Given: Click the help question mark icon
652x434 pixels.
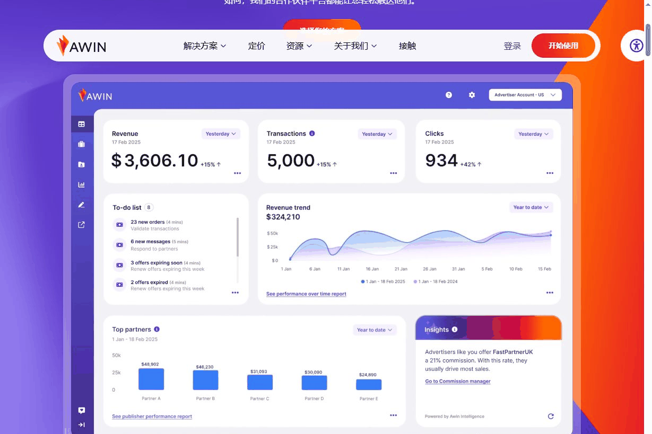Looking at the screenshot, I should [x=449, y=95].
